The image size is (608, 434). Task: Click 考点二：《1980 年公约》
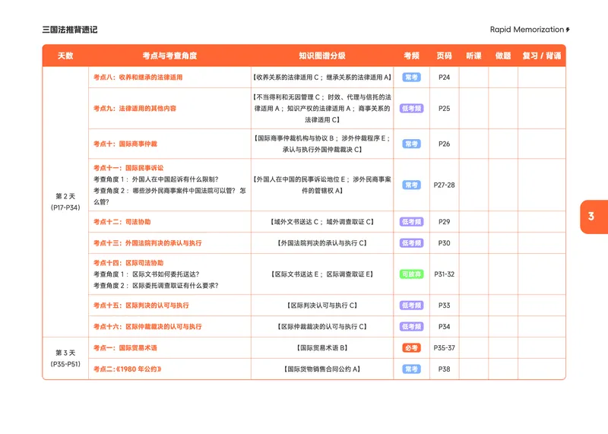(x=127, y=369)
